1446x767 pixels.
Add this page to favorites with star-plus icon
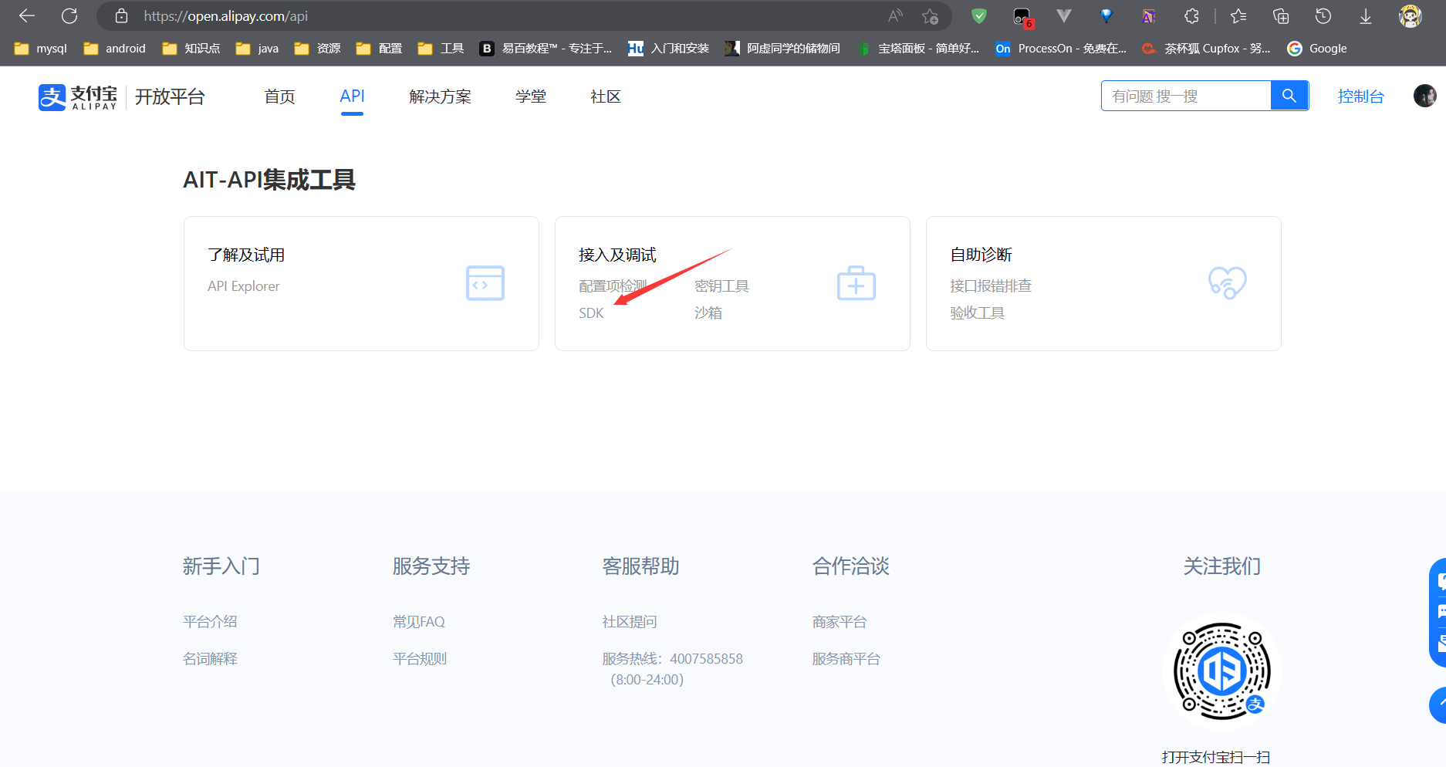[931, 15]
